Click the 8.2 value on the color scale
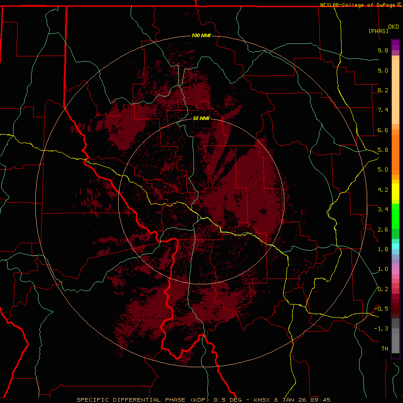Screen dimensions: 403x403 click(x=383, y=90)
